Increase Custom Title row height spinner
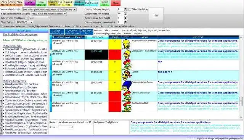 coord(125,8)
